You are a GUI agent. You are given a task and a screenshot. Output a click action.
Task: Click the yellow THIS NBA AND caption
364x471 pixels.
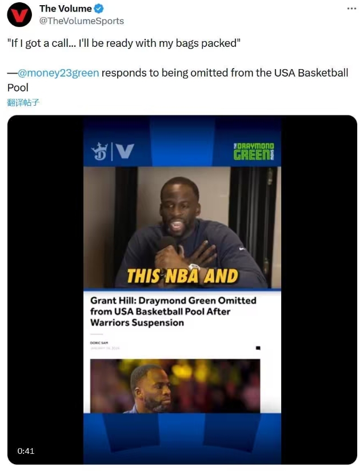(183, 276)
